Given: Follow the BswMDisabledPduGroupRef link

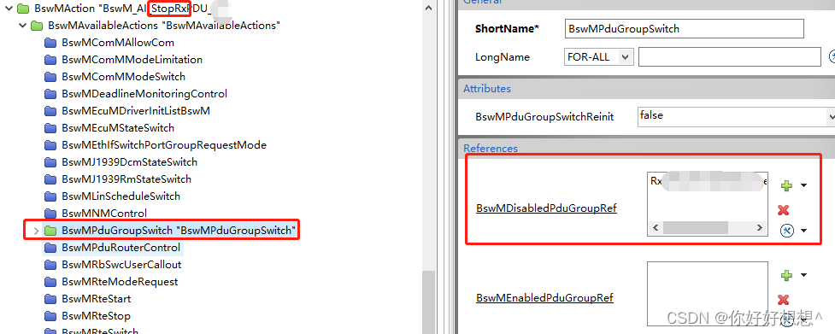Looking at the screenshot, I should click(546, 208).
